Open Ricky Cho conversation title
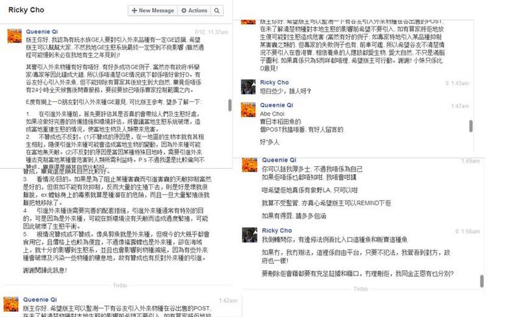 tap(26, 10)
